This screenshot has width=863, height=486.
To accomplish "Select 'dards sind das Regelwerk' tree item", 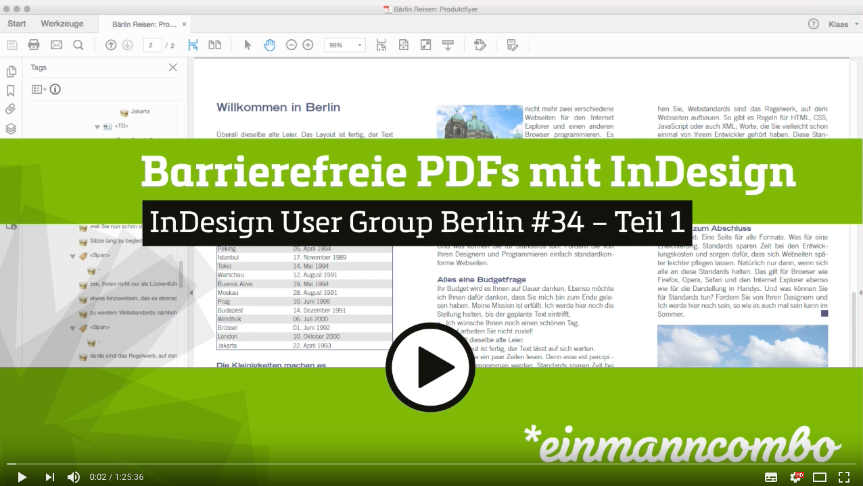I will (x=128, y=356).
